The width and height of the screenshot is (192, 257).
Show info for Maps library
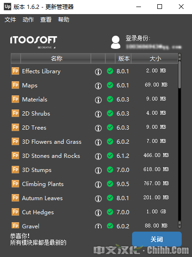(98, 86)
